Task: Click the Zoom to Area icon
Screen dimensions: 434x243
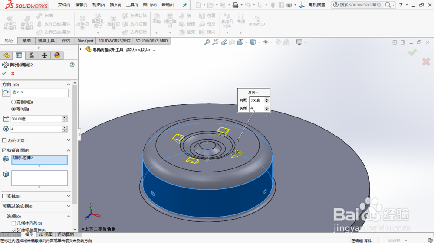Action: pos(215,42)
